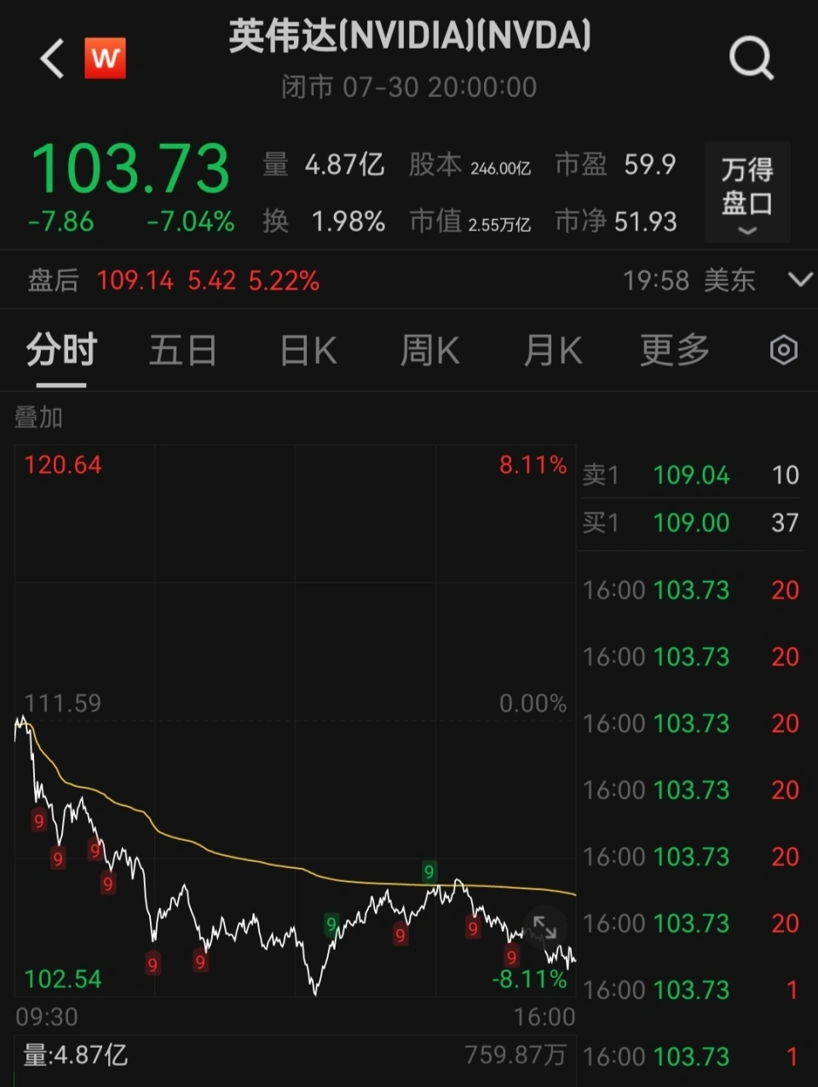
Task: Tap the 量:4.87亿 volume indicator label
Action: [75, 1055]
